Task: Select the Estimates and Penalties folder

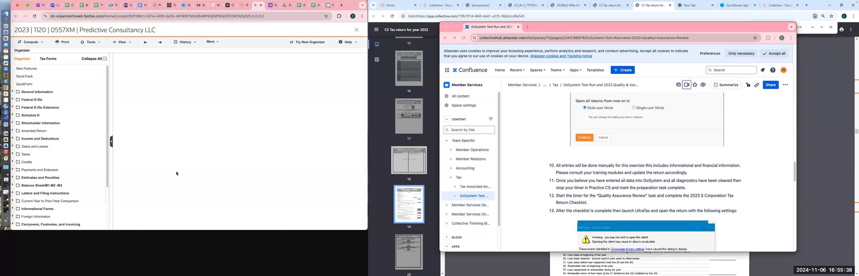Action: click(40, 178)
